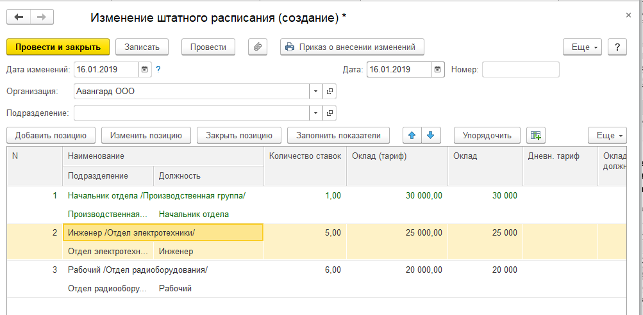Move selected row up with arrow

click(x=412, y=135)
